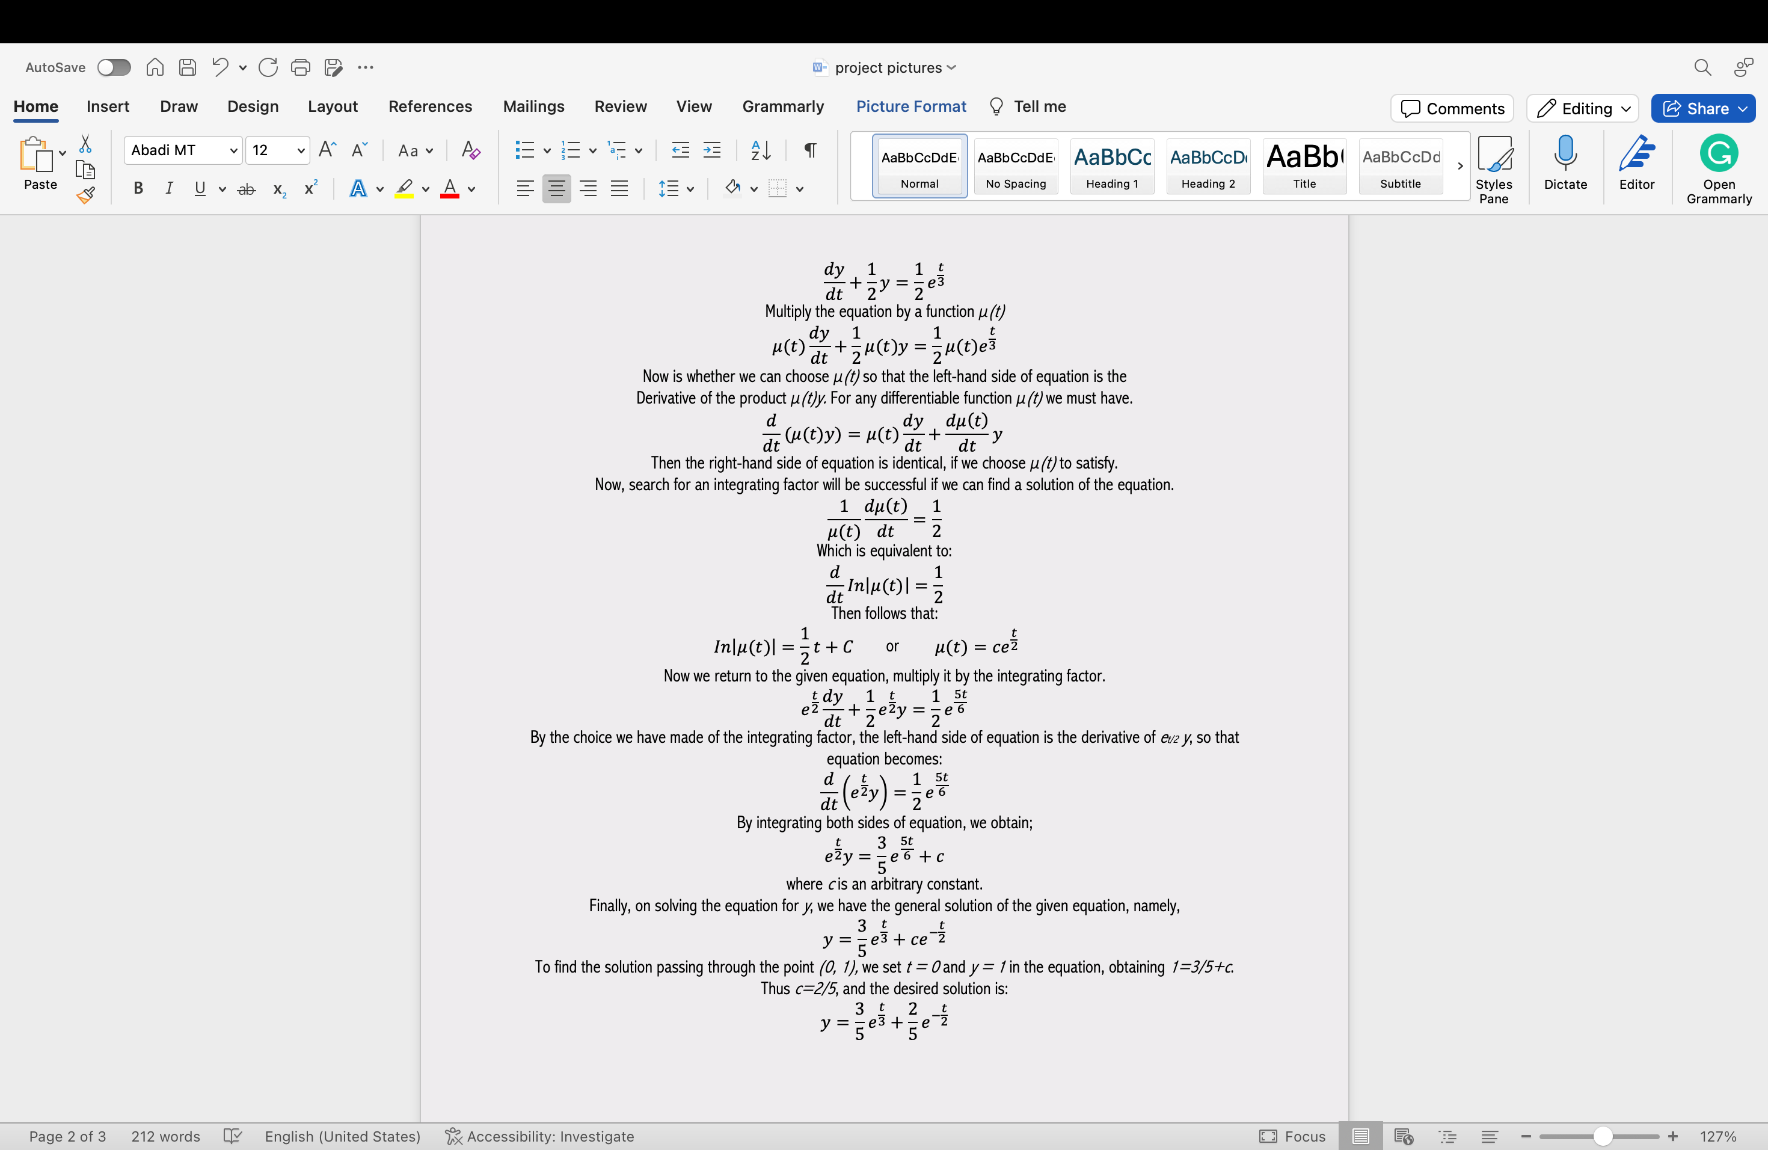Toggle Italic formatting
The height and width of the screenshot is (1150, 1768).
(170, 189)
